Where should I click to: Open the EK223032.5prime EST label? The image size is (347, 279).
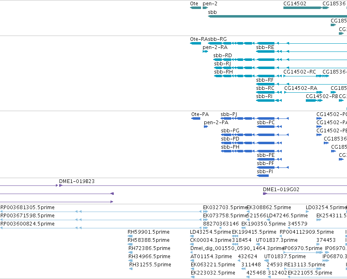(213, 273)
